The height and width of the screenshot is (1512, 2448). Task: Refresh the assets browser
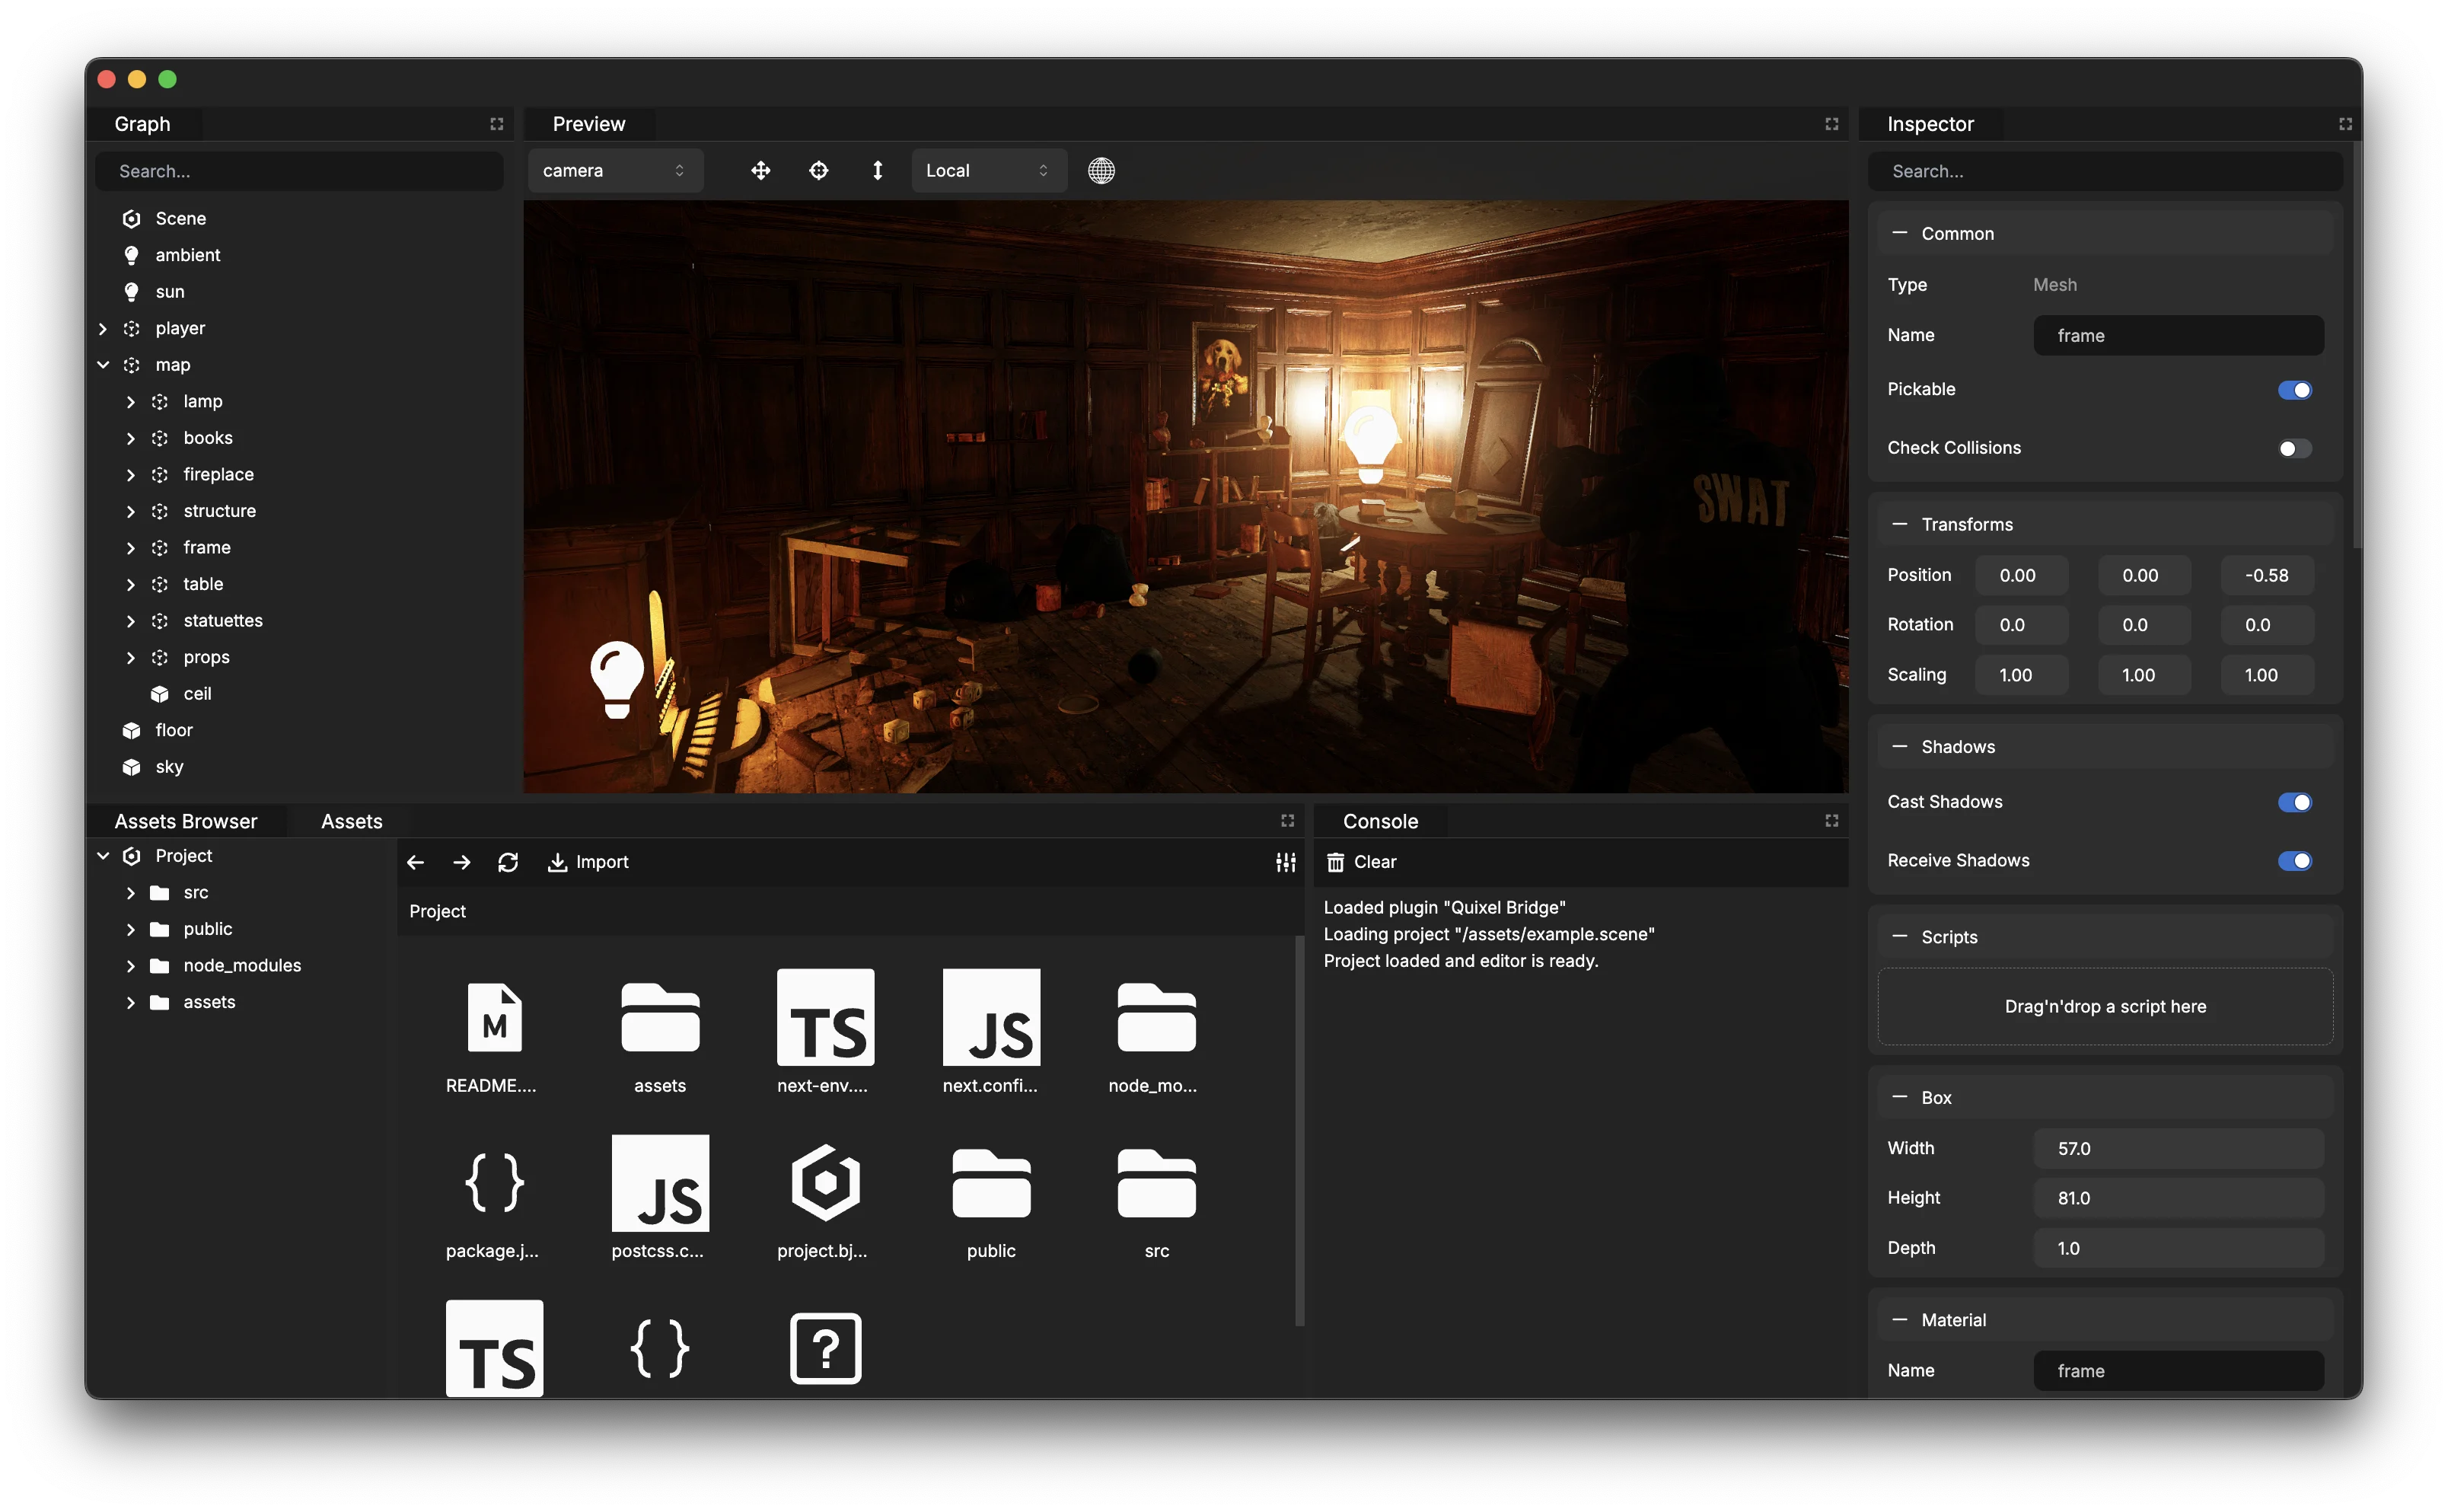508,863
